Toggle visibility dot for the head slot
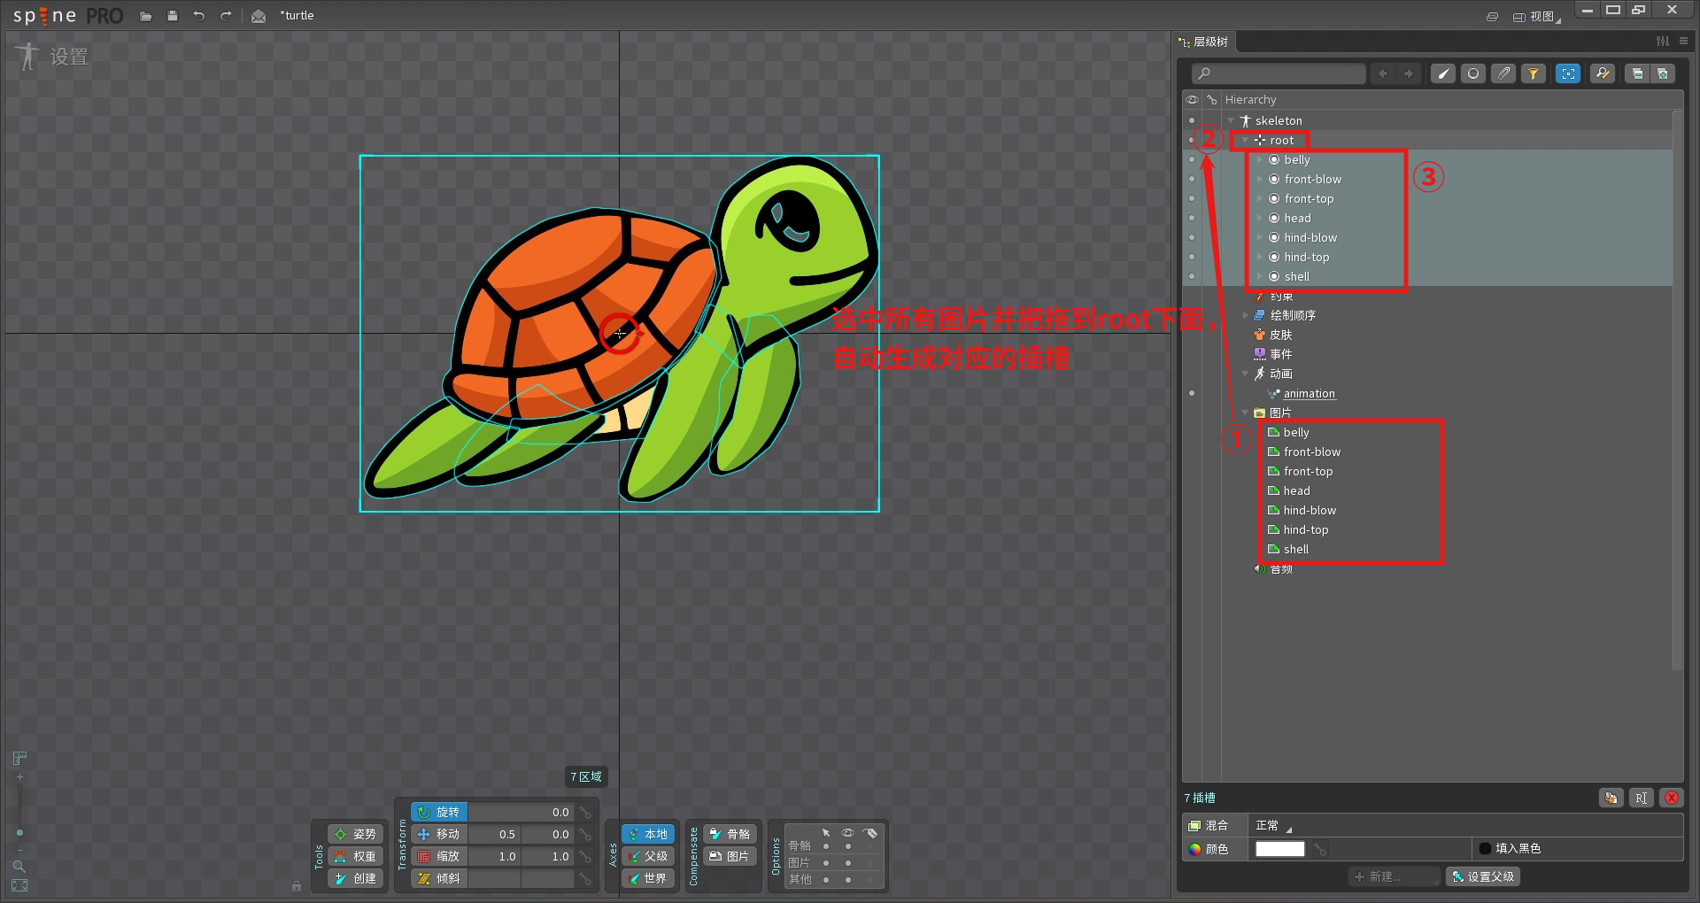1700x903 pixels. tap(1192, 218)
